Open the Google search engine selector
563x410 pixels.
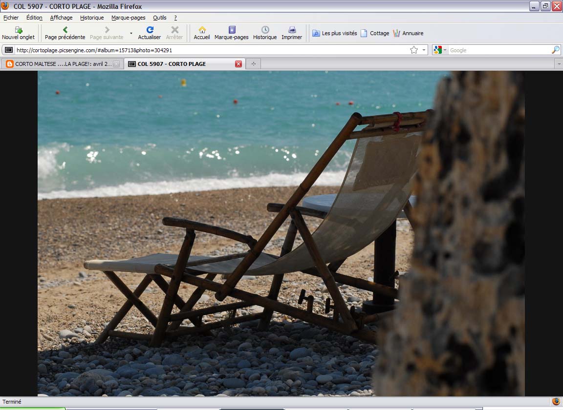[x=439, y=50]
